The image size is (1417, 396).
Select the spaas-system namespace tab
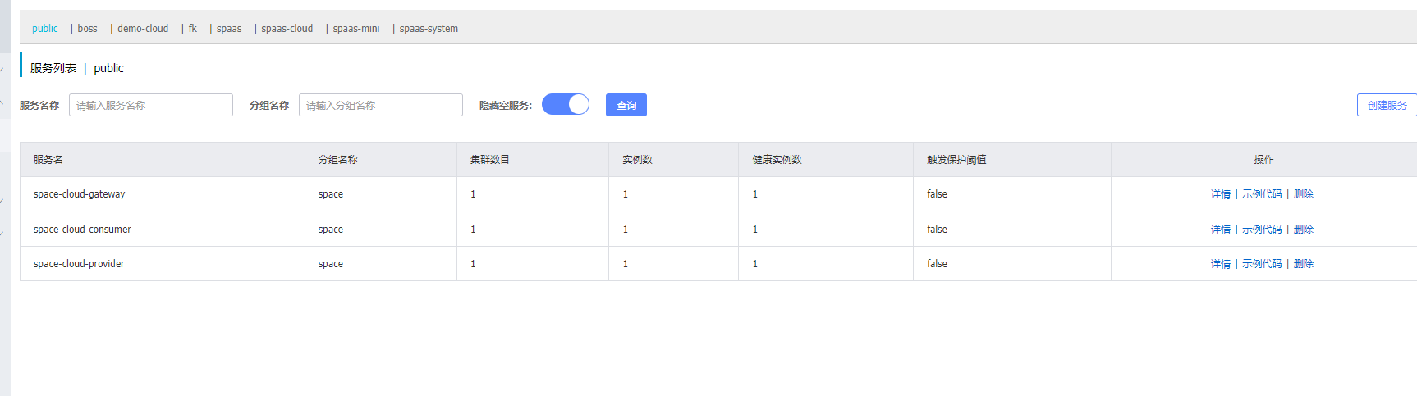coord(429,29)
